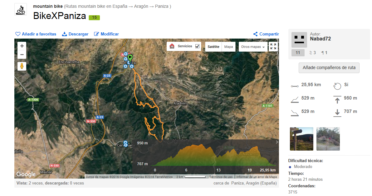372x196 pixels.
Task: Open the signpost photo thumbnail
Action: pyautogui.click(x=301, y=139)
